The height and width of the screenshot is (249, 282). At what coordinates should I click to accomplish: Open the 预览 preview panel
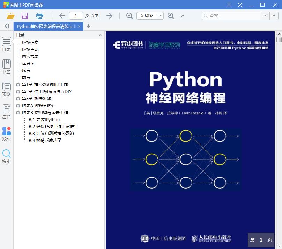point(6,89)
